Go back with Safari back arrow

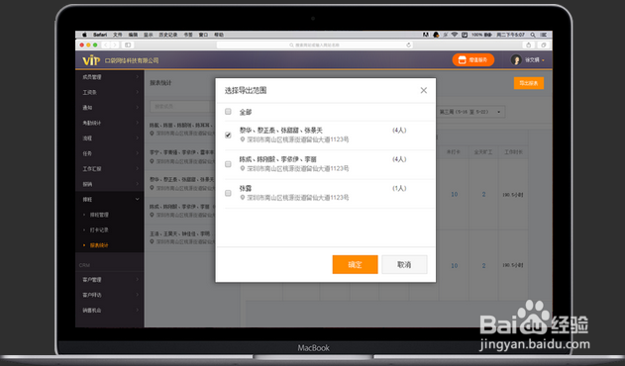pyautogui.click(x=106, y=45)
